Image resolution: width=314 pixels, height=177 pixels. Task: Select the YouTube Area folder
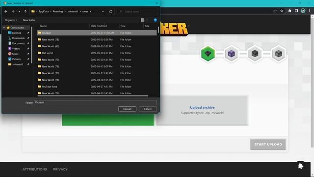coord(97,87)
